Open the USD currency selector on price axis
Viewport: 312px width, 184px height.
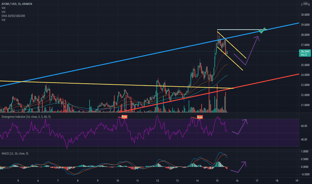(305, 4)
